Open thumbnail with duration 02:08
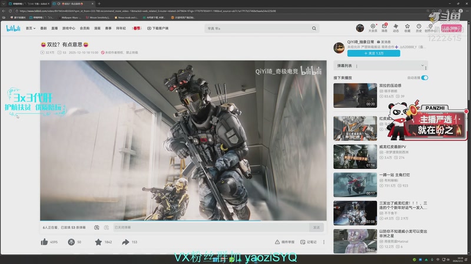This screenshot has height=264, width=471. [x=355, y=213]
